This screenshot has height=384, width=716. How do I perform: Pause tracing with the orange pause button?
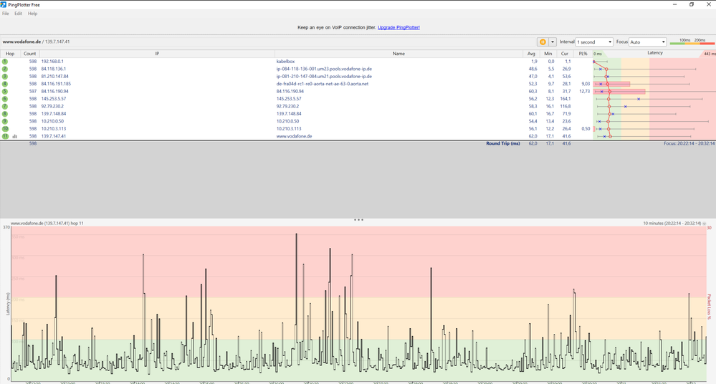coord(543,42)
